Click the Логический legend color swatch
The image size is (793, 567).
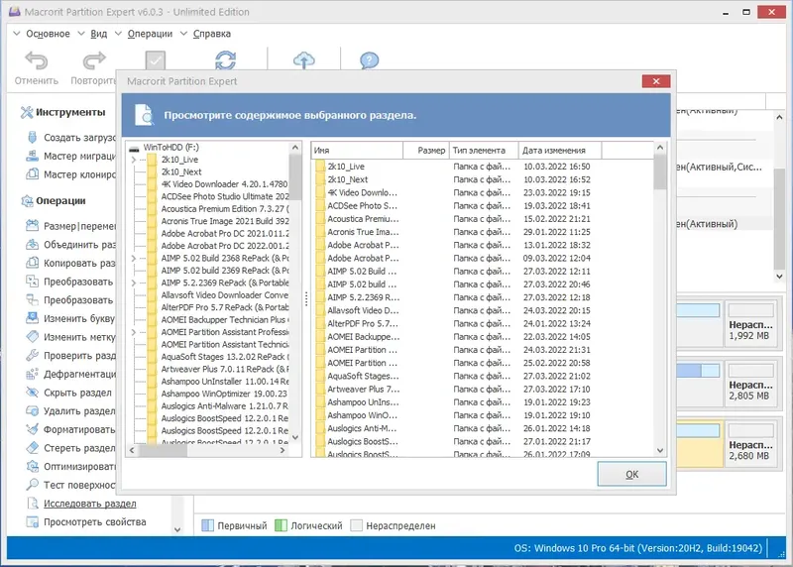coord(281,525)
